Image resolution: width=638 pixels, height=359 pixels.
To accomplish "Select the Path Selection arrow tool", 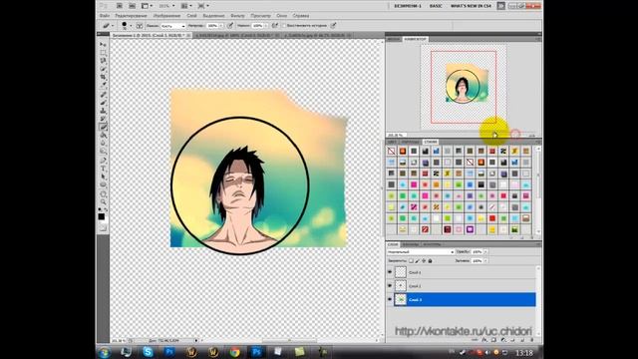I will tap(104, 177).
